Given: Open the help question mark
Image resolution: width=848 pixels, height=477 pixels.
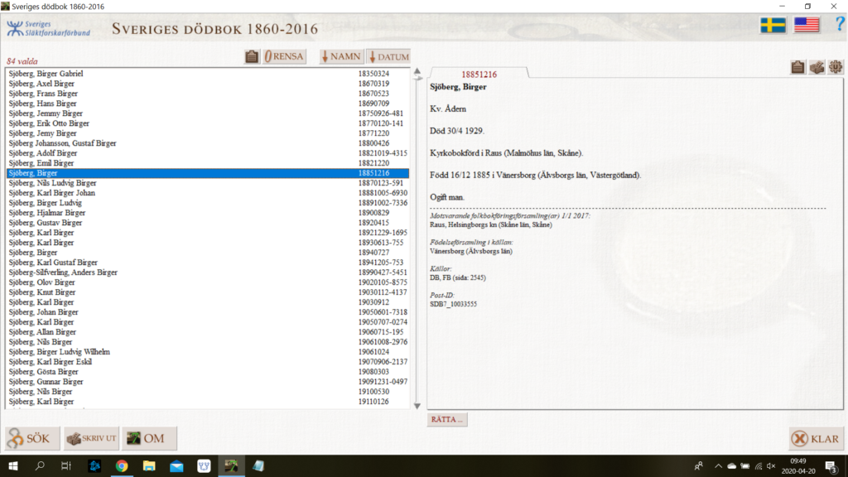Looking at the screenshot, I should pos(840,24).
